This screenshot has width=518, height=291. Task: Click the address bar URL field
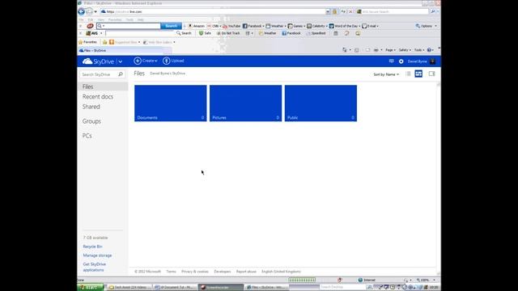[213, 11]
